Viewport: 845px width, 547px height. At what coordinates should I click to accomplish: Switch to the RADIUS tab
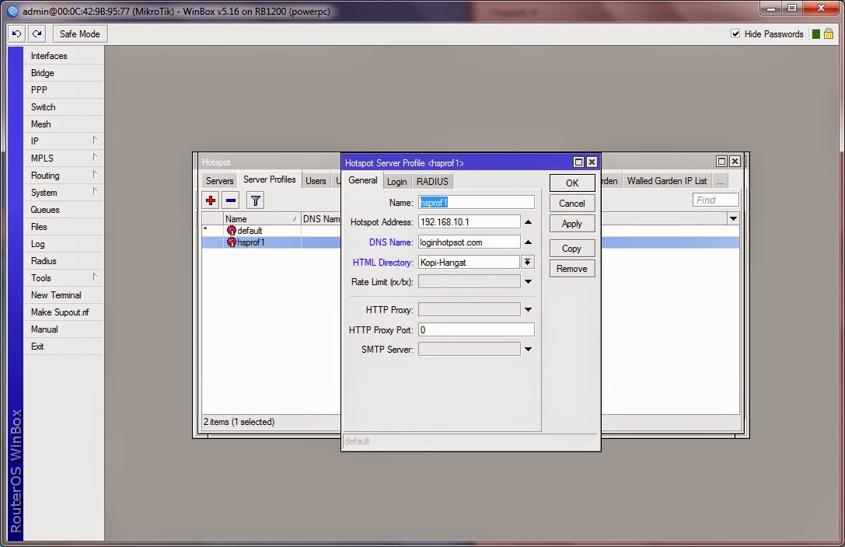pyautogui.click(x=432, y=182)
